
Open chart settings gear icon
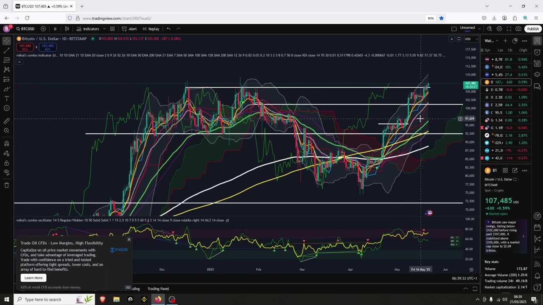click(499, 29)
